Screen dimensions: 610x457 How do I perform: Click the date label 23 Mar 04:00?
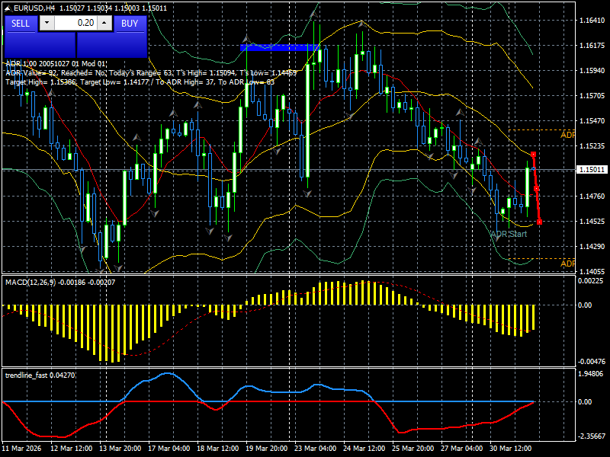pos(316,448)
